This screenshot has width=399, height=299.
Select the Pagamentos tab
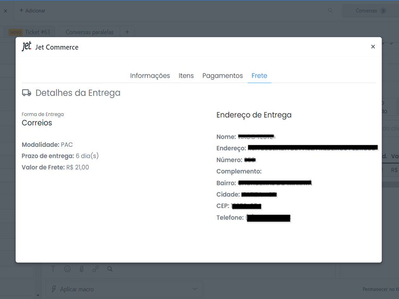tap(222, 76)
